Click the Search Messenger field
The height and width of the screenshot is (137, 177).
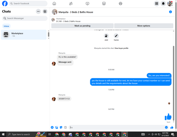tap(25, 18)
